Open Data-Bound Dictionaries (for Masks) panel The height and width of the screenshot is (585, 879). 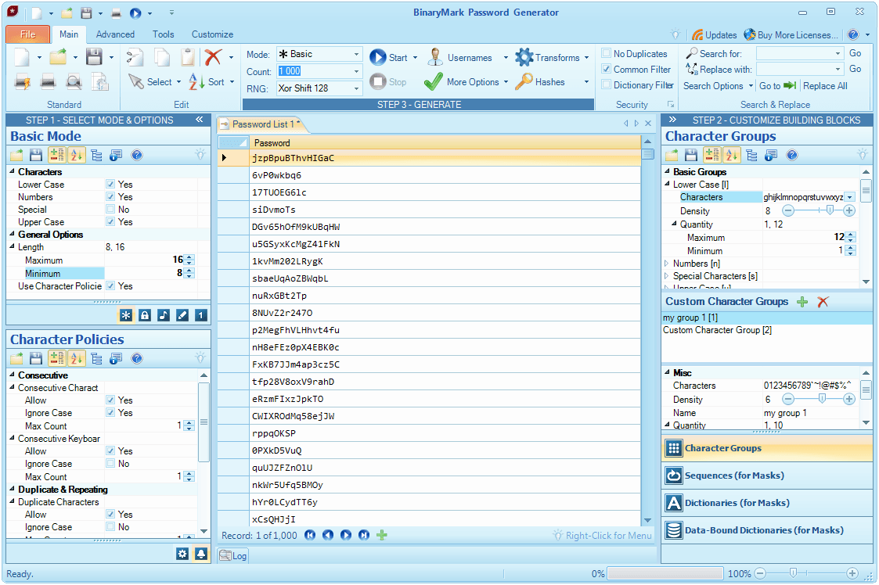767,530
